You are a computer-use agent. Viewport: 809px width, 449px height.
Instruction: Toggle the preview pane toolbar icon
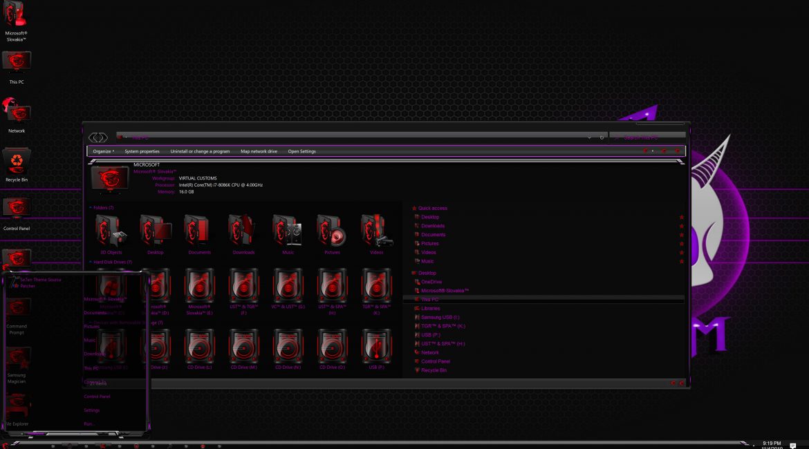(x=664, y=151)
